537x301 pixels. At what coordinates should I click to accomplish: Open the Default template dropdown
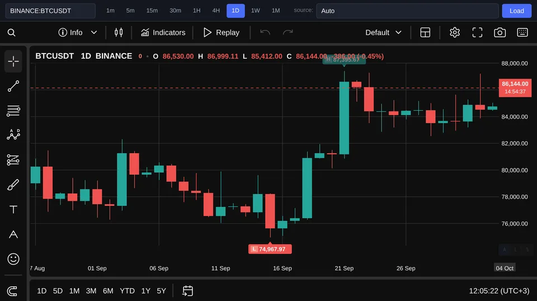tap(383, 32)
